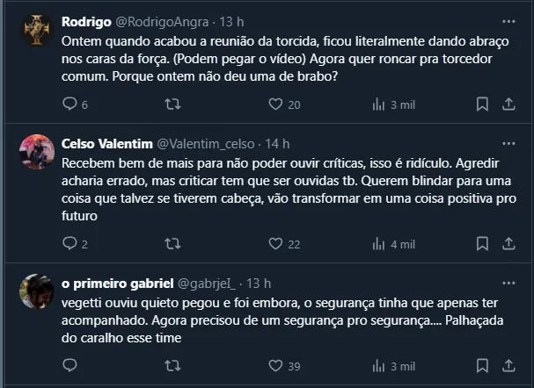Open @Valentim_celso handle link
The width and height of the screenshot is (534, 388).
tap(205, 143)
